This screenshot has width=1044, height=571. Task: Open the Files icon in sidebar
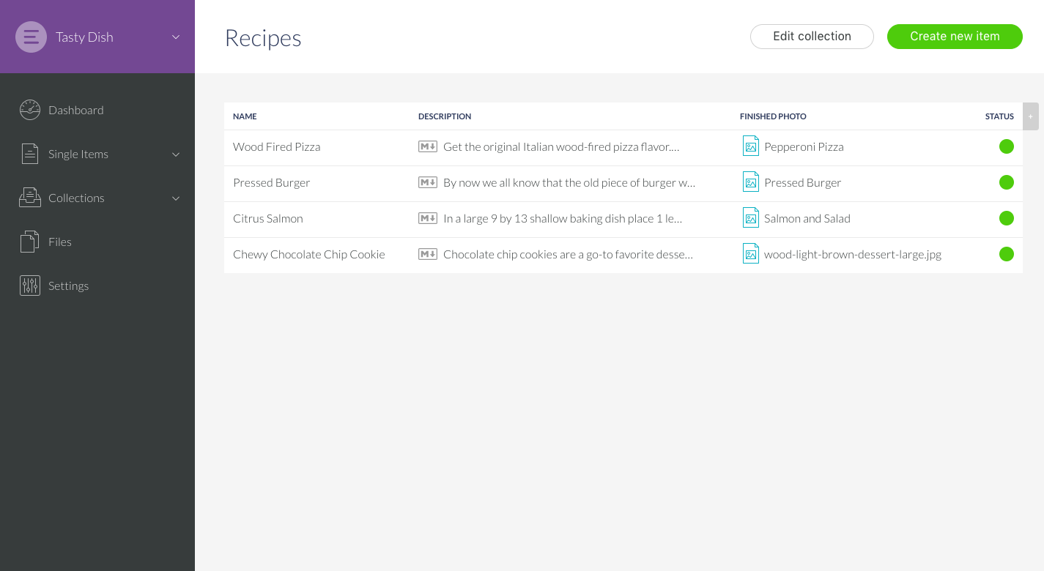click(x=30, y=242)
